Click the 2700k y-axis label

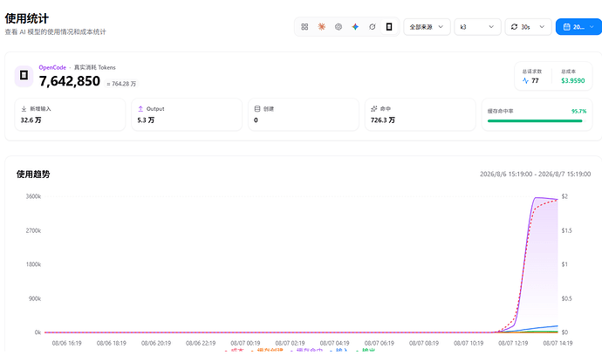tap(33, 231)
